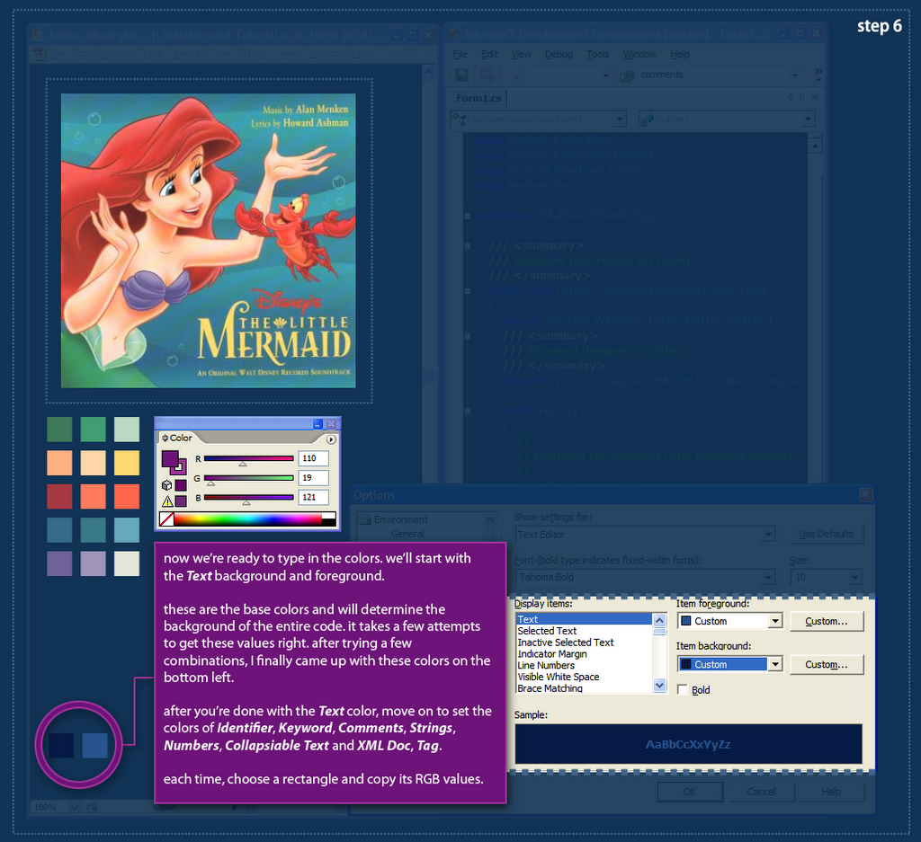Select the None swatch in Color panel
This screenshot has height=842, width=921.
(x=166, y=519)
